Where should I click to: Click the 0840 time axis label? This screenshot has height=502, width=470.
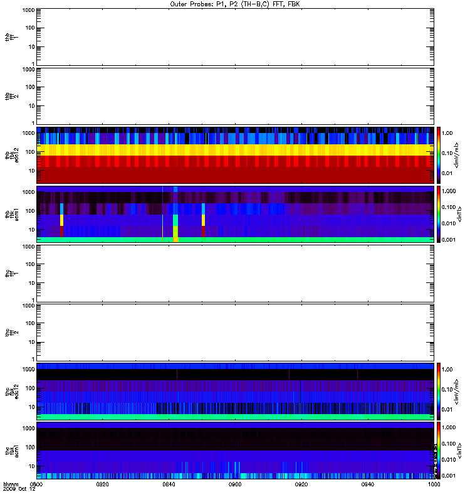click(169, 484)
